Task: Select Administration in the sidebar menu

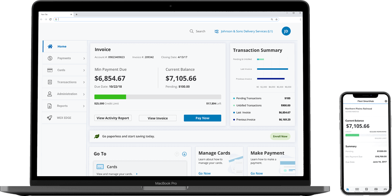Action: 67,94
